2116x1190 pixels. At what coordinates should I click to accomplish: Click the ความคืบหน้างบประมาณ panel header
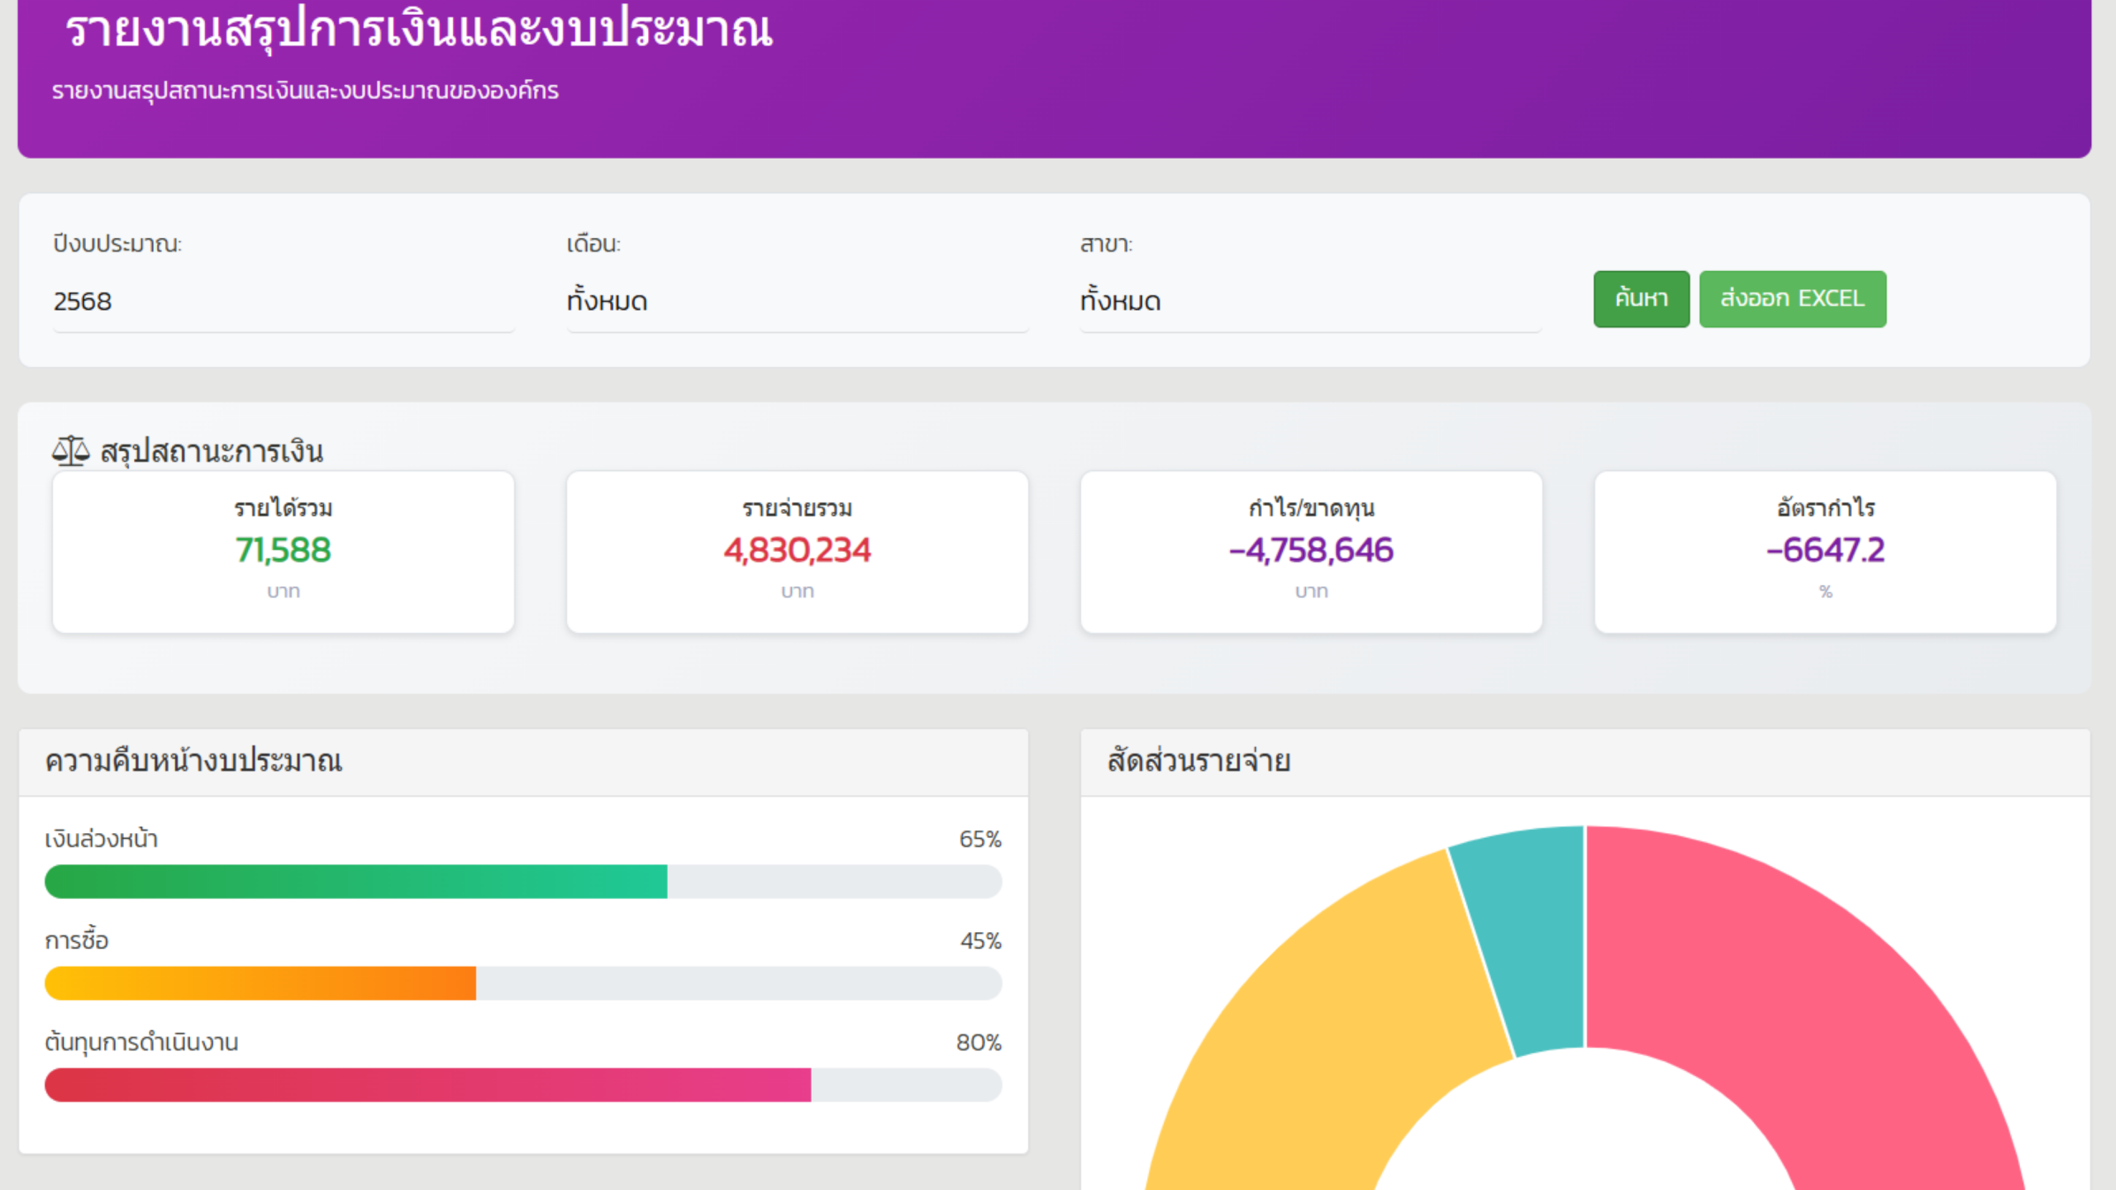pos(193,761)
